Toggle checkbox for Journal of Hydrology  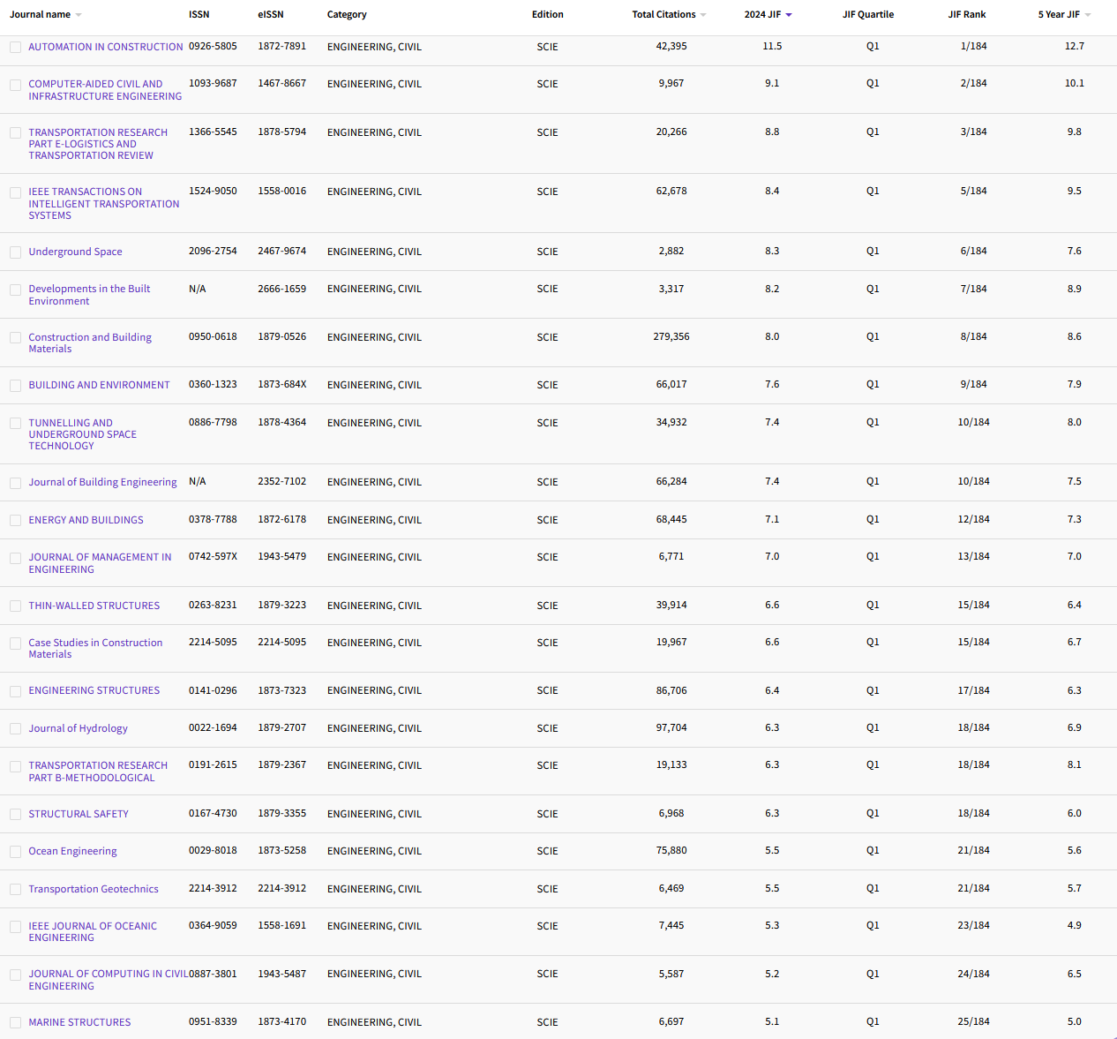(16, 729)
